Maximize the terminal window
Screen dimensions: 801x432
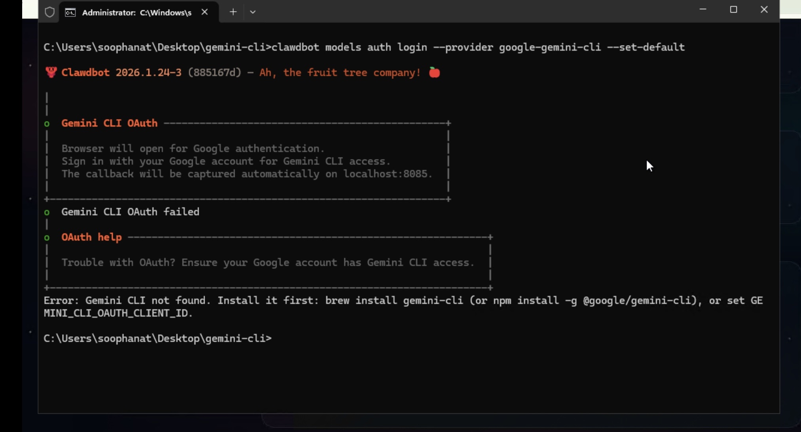click(x=733, y=9)
